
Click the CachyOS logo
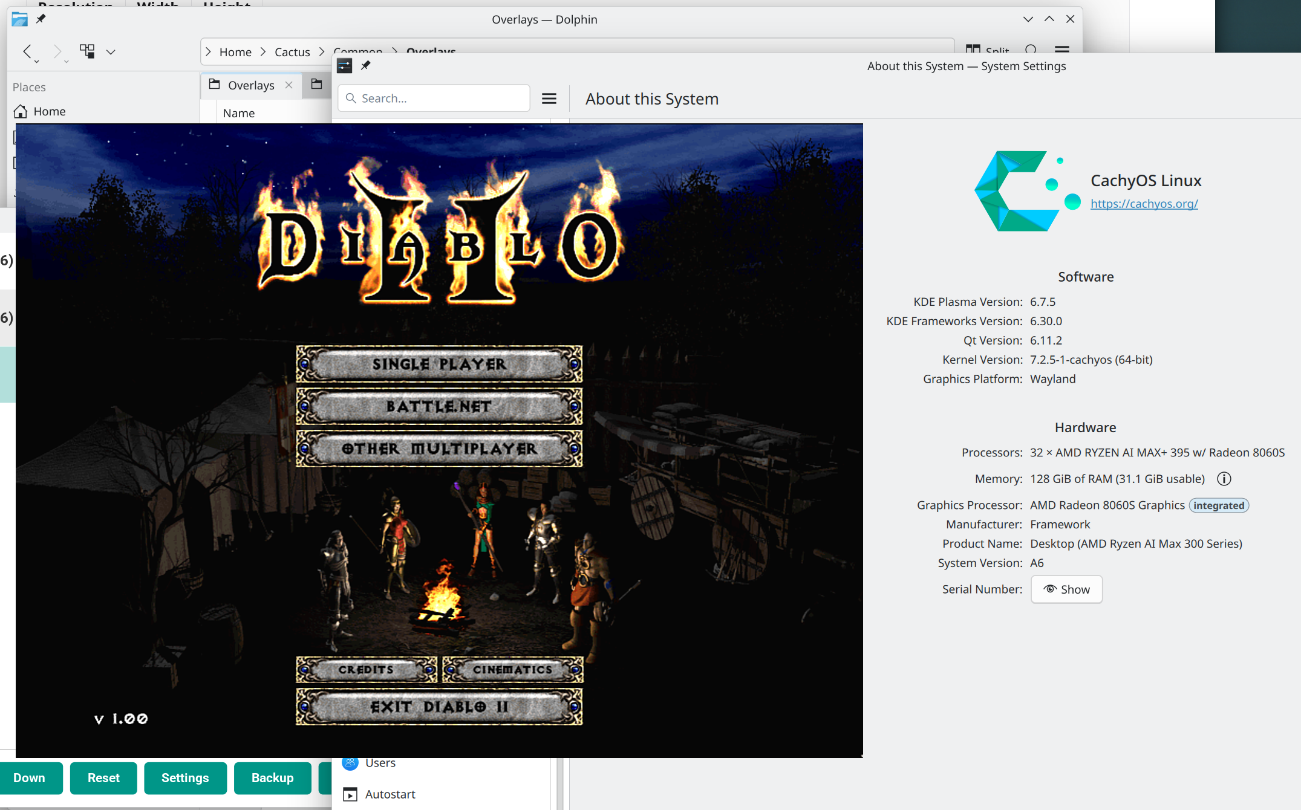[x=1027, y=191]
